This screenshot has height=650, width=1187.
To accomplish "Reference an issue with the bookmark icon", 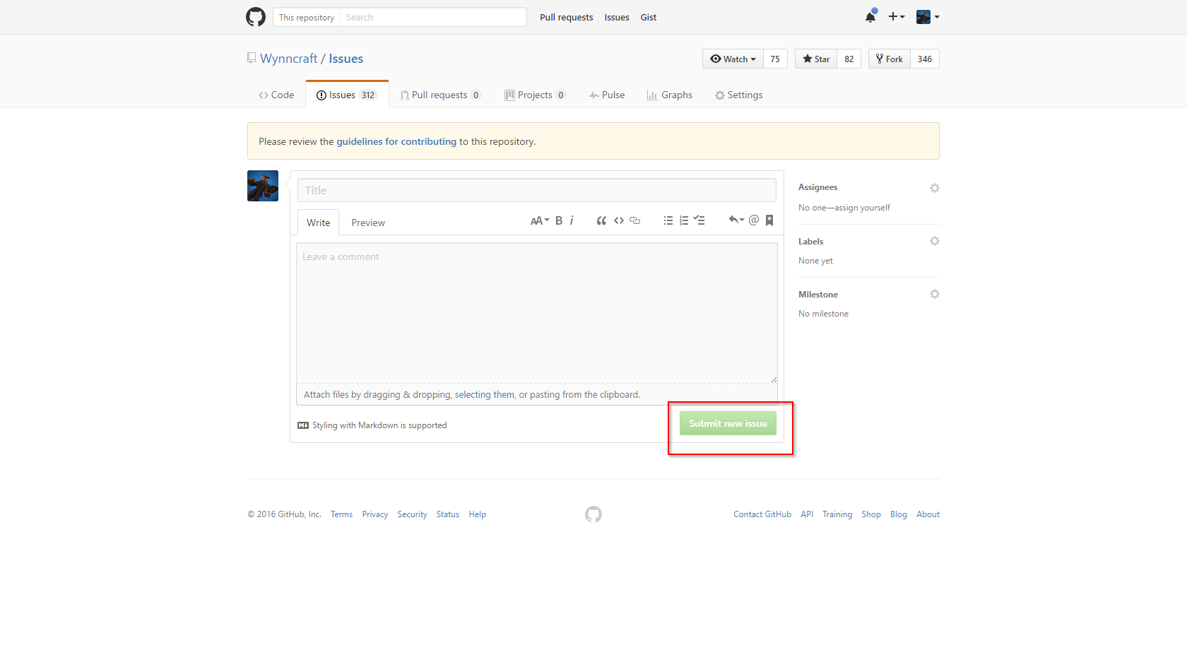I will (x=769, y=220).
